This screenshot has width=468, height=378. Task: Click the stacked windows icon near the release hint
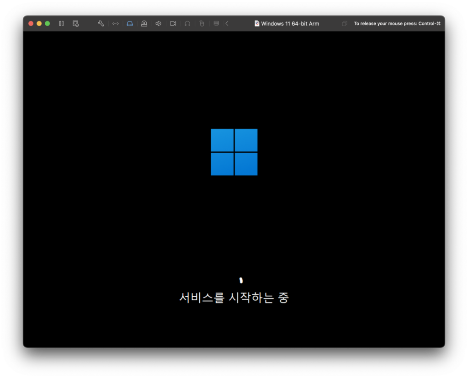click(344, 23)
